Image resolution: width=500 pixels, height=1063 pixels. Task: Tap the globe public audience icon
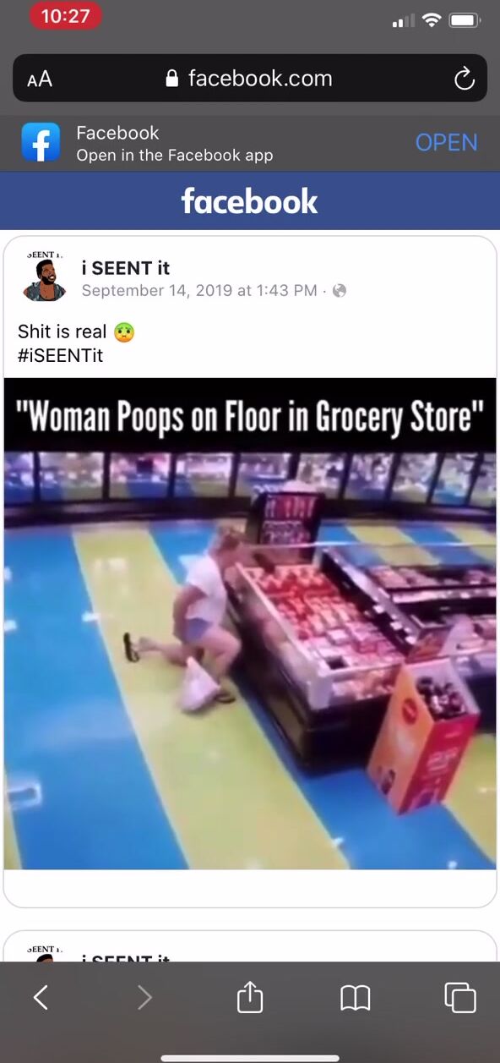340,291
